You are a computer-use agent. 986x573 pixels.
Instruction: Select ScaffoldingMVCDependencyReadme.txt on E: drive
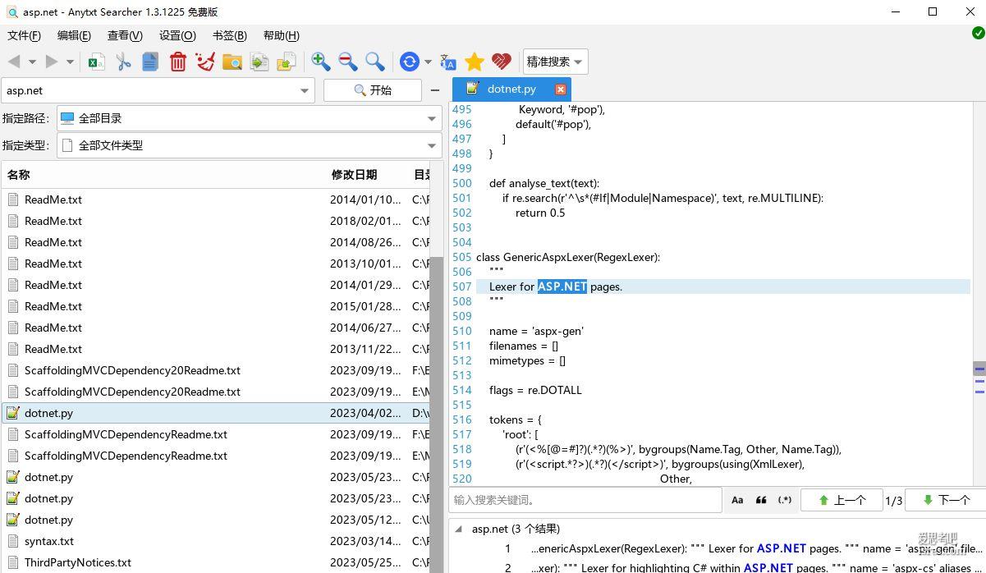(x=215, y=456)
